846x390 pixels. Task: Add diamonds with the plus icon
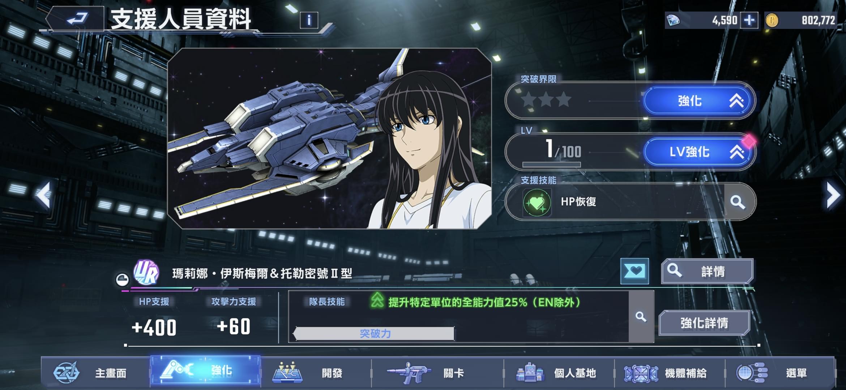749,20
